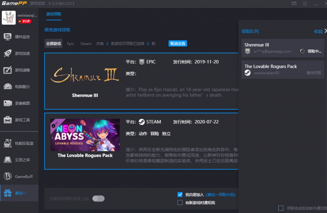Select the 喜加一 gift box icon
Screen dimensions: 327x213
pyautogui.click(x=8, y=193)
